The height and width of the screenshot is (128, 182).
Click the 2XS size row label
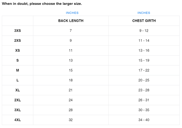pyautogui.click(x=18, y=41)
